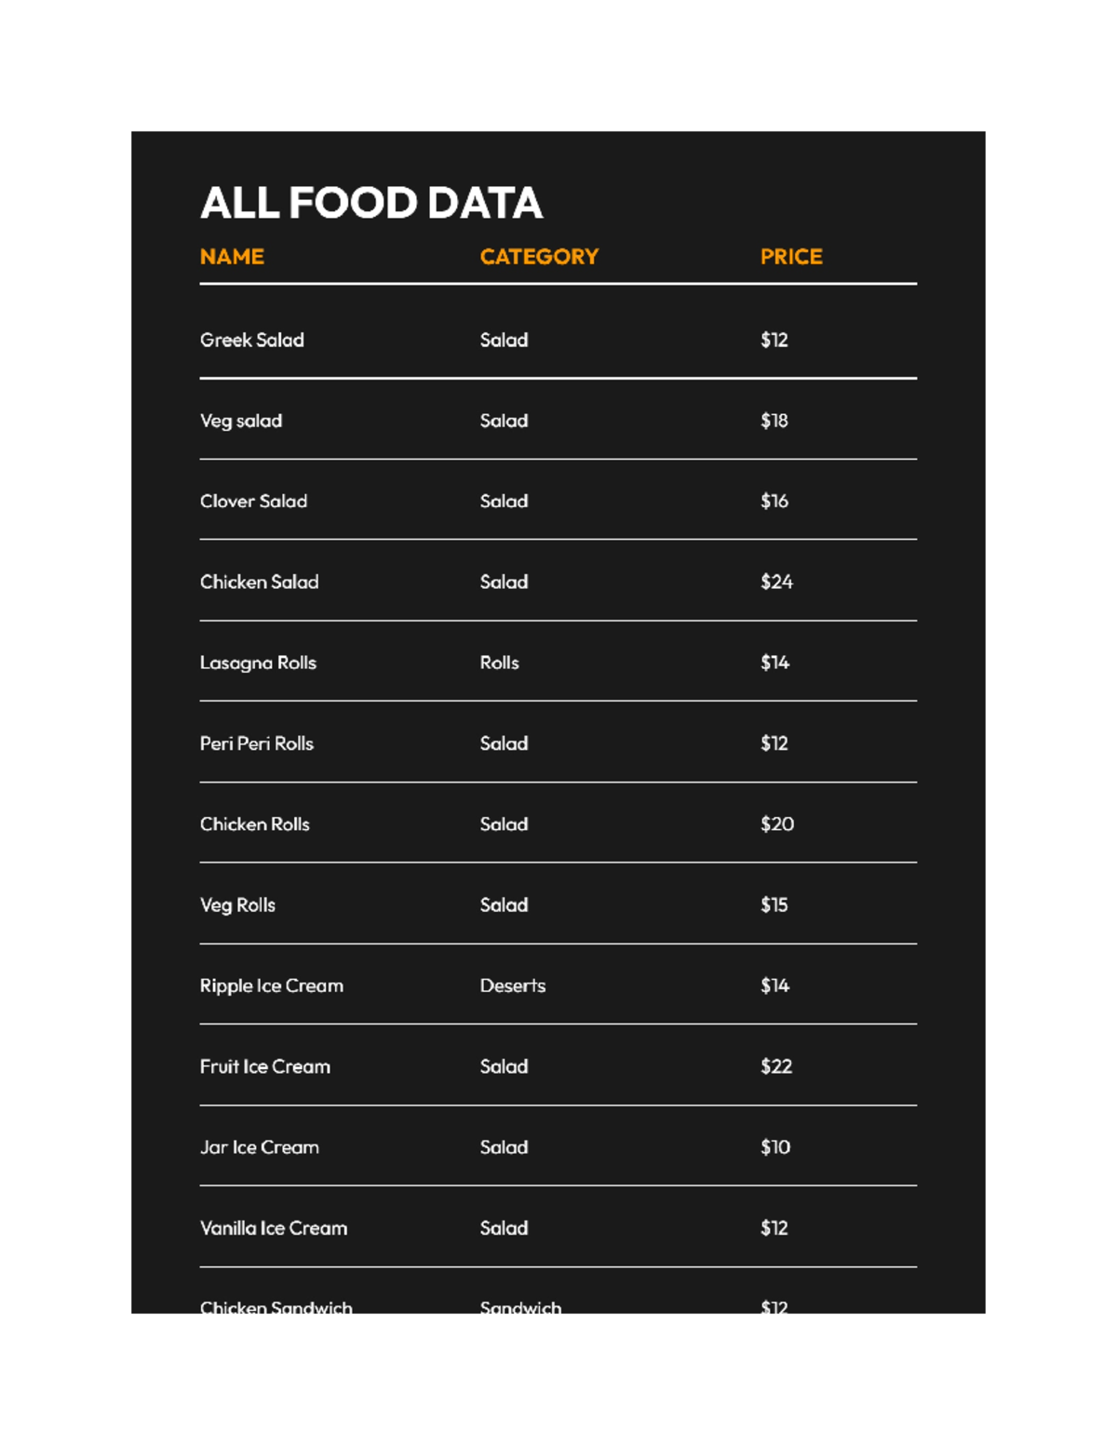Image resolution: width=1117 pixels, height=1445 pixels.
Task: Click the Fruit Ice Cream row
Action: [558, 1066]
